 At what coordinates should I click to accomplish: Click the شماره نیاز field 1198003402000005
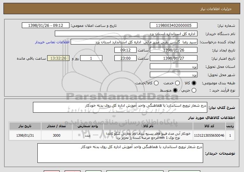pos(174,26)
